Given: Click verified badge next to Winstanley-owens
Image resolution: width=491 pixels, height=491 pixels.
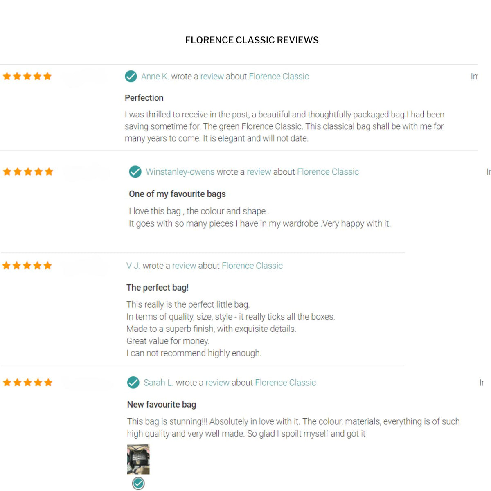Looking at the screenshot, I should 135,172.
